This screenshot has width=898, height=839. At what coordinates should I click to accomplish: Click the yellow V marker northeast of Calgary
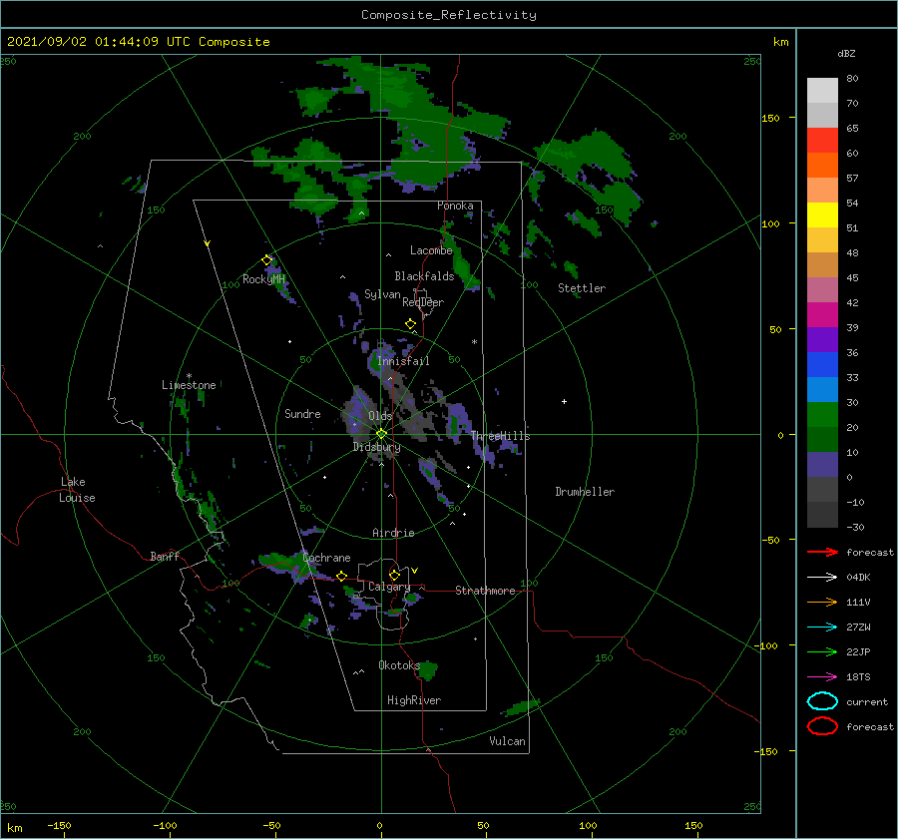(x=415, y=571)
